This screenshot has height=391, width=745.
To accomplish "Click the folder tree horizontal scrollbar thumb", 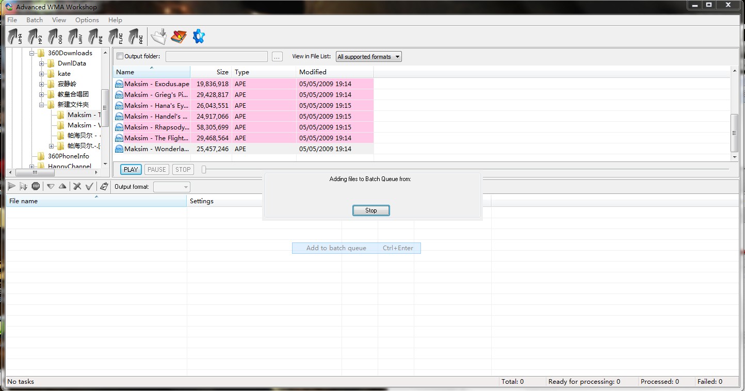I will click(35, 173).
